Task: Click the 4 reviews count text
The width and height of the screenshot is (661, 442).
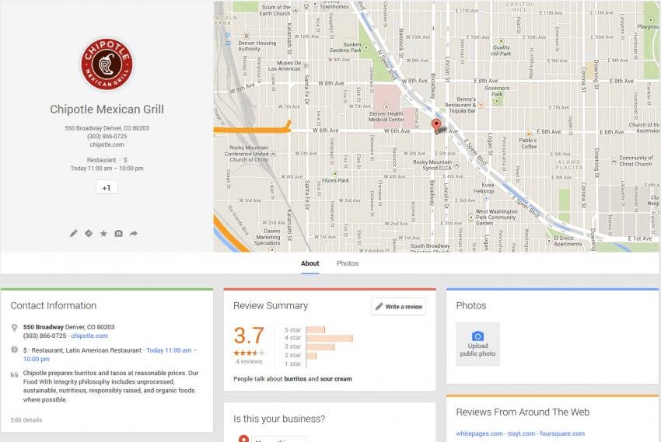Action: pyautogui.click(x=249, y=361)
